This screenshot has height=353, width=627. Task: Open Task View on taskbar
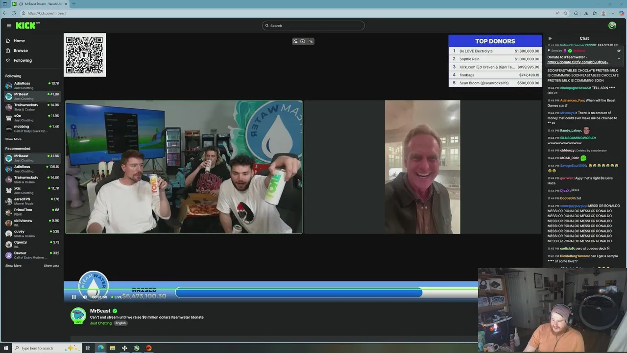click(88, 348)
